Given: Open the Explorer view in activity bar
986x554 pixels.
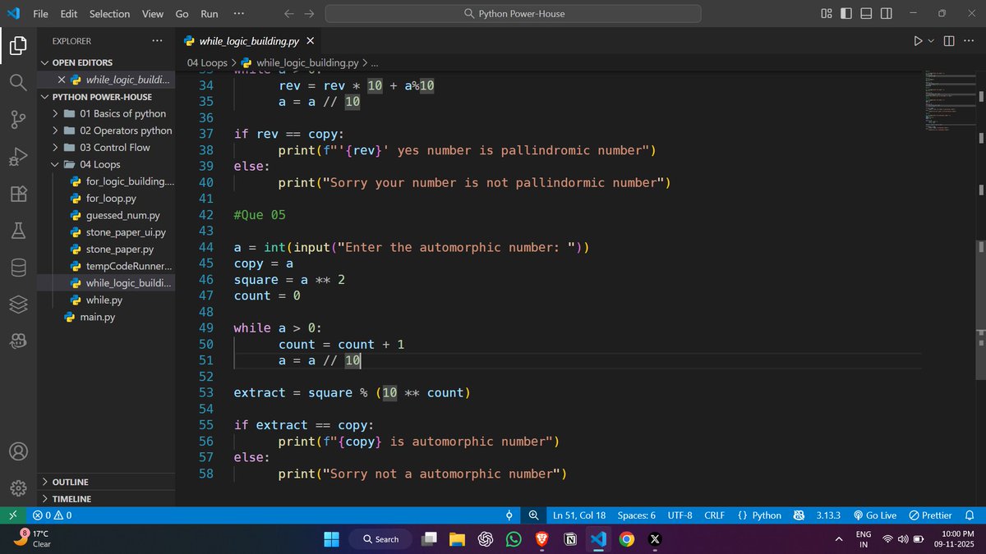Looking at the screenshot, I should (18, 46).
